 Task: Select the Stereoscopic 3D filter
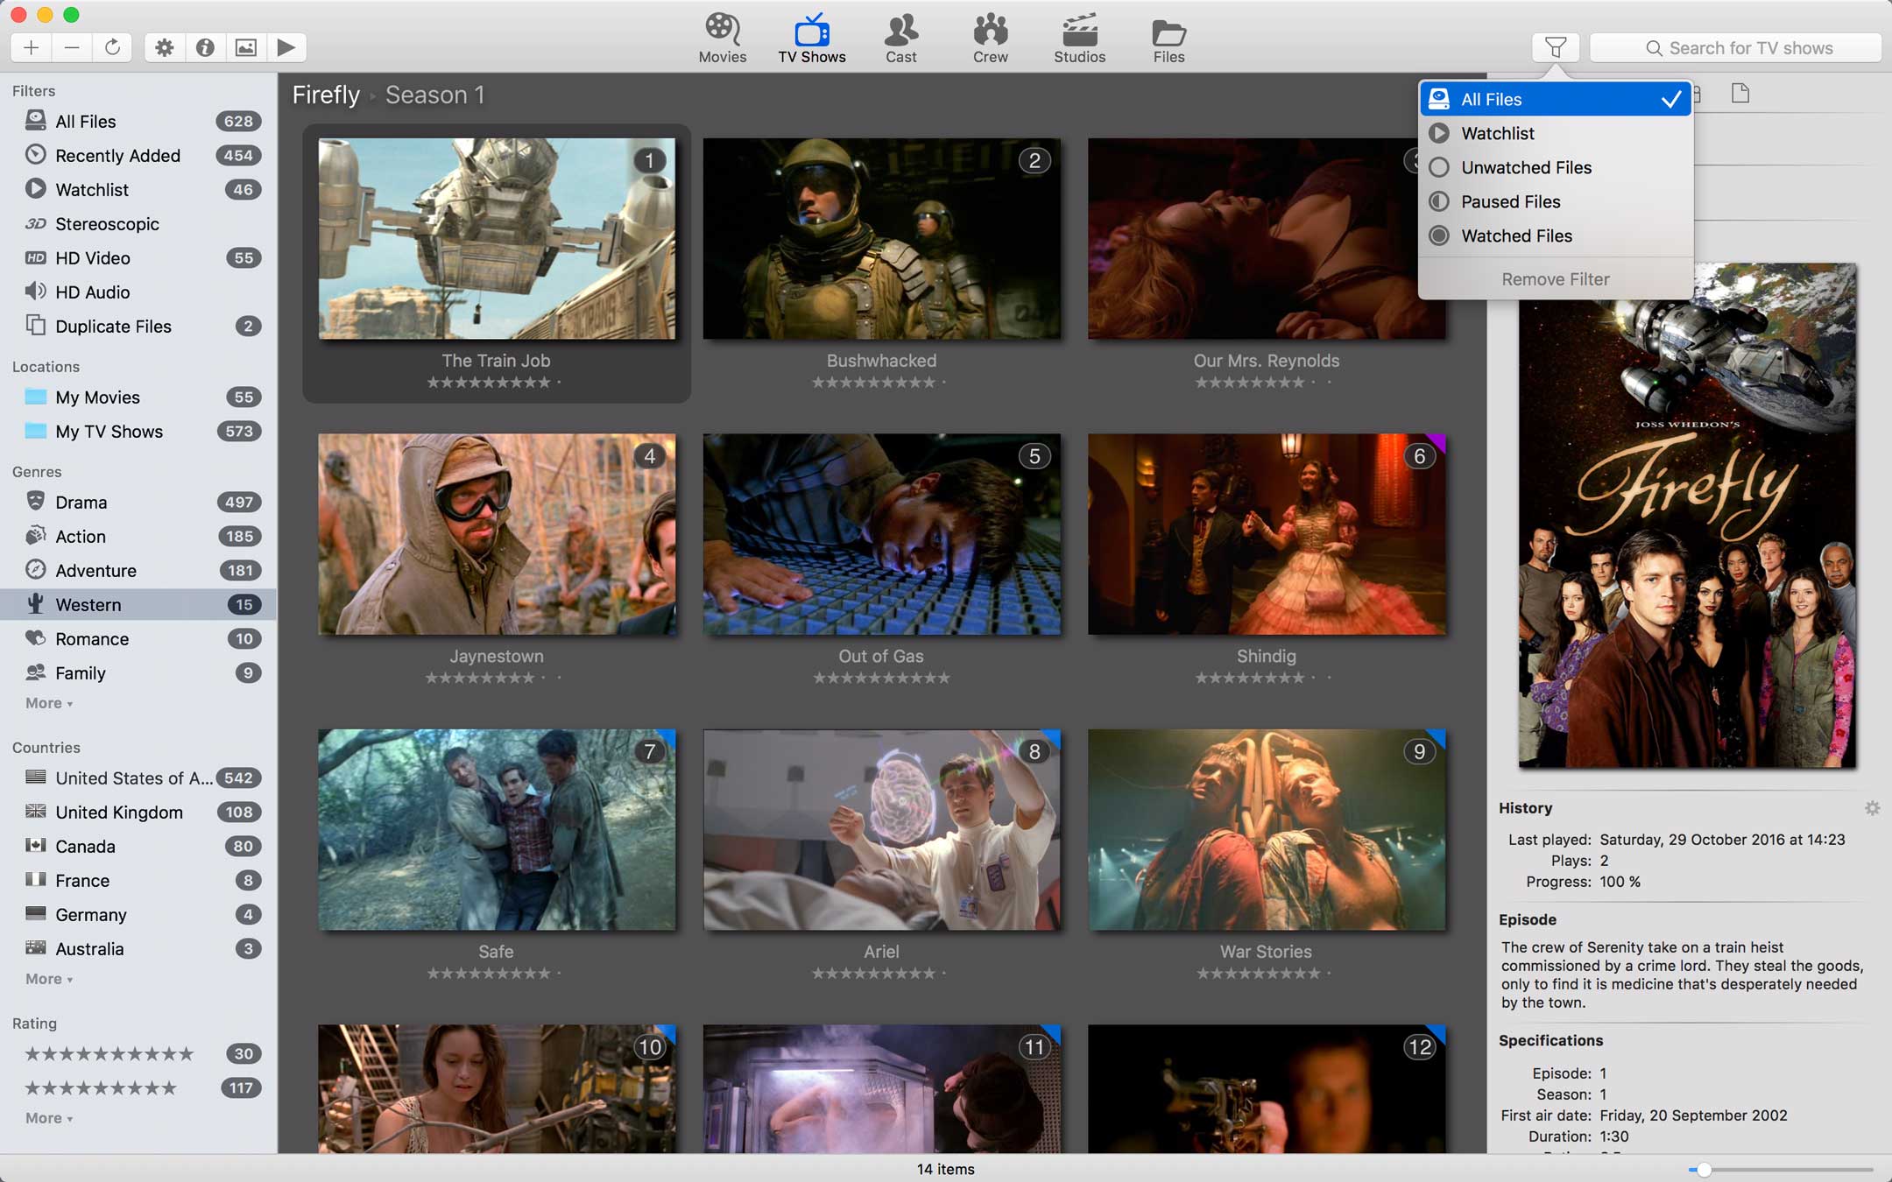click(x=138, y=224)
